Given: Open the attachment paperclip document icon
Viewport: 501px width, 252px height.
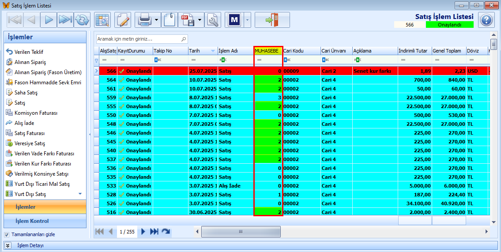Looking at the screenshot, I should (170, 20).
